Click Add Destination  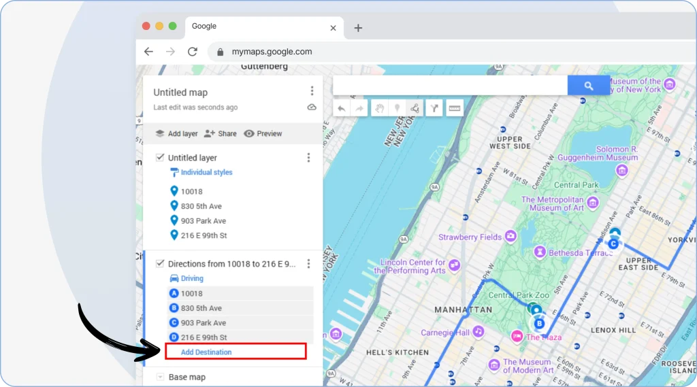[206, 352]
